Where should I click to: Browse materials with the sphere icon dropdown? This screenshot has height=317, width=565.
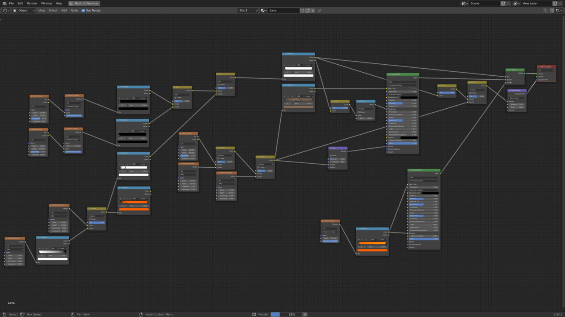click(x=264, y=11)
